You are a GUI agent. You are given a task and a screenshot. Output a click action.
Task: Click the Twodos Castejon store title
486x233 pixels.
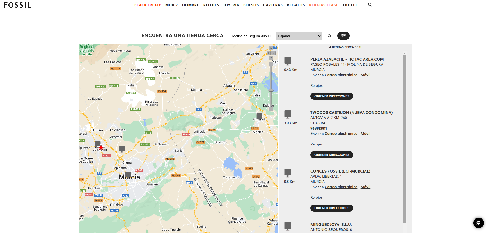click(351, 113)
